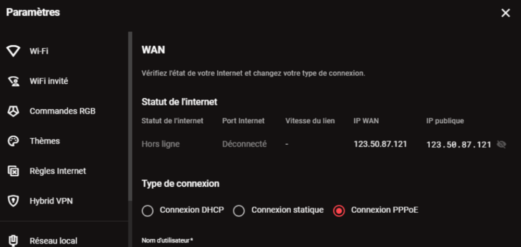Select the Connexion DHCP radio button
Screen dimensions: 521x247
point(148,211)
